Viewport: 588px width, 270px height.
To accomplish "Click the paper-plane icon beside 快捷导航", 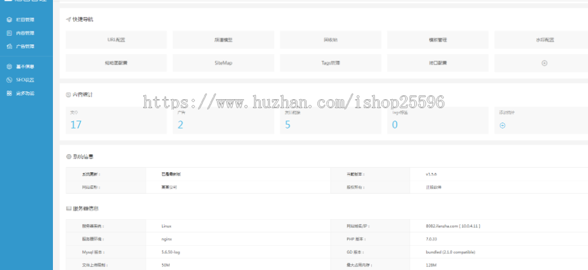I will point(68,20).
